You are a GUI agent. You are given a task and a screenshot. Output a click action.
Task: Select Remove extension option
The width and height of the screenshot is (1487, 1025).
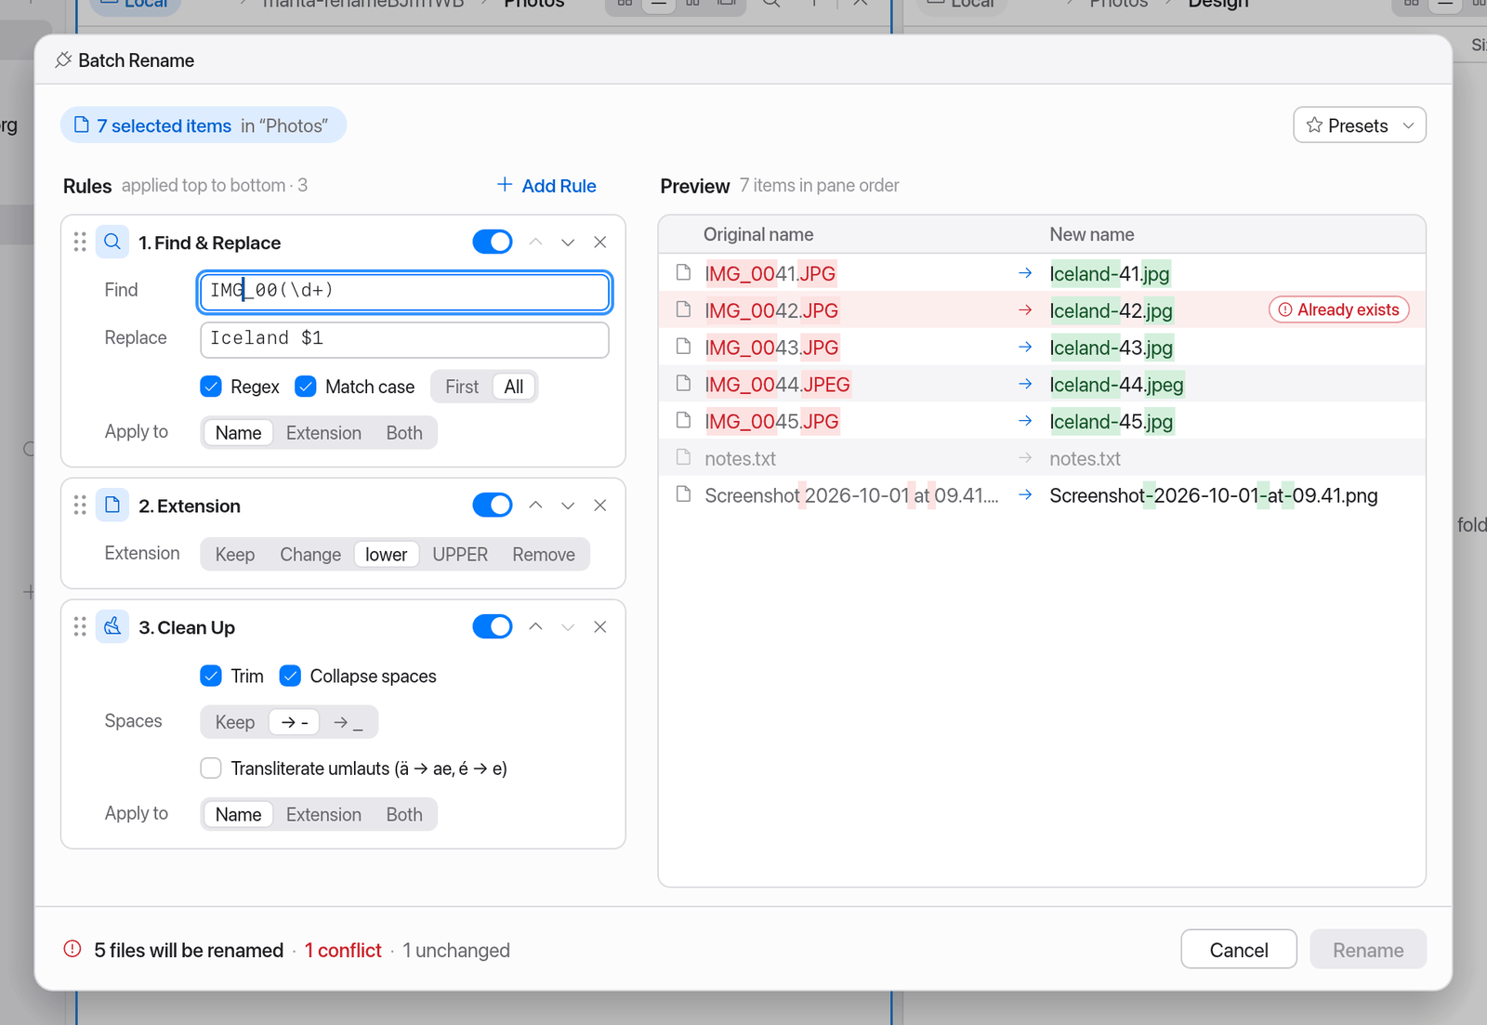pyautogui.click(x=544, y=555)
